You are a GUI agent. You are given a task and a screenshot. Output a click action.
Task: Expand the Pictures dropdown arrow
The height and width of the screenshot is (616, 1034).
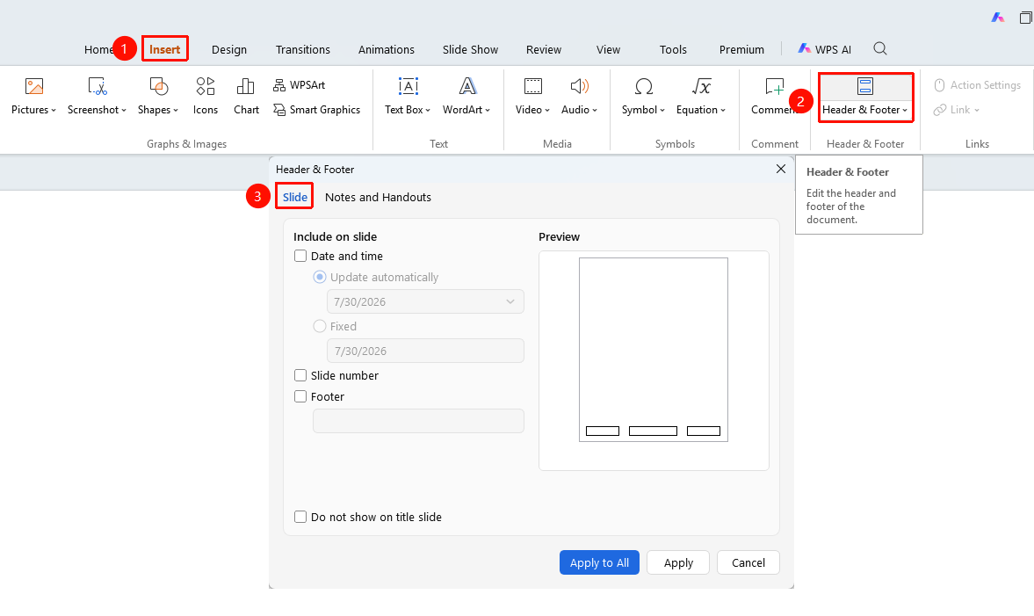pos(54,110)
